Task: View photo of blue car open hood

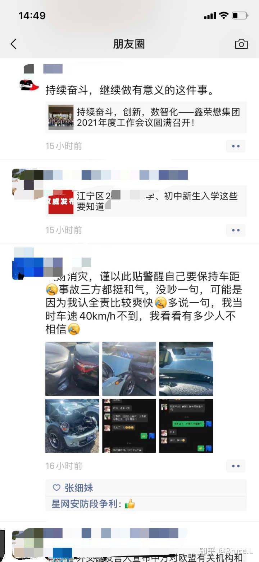Action: 72,426
